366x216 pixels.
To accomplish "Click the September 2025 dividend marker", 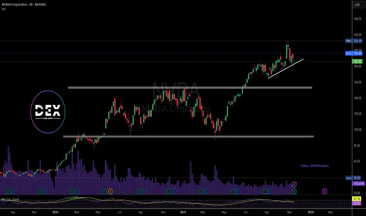I will 270,192.
